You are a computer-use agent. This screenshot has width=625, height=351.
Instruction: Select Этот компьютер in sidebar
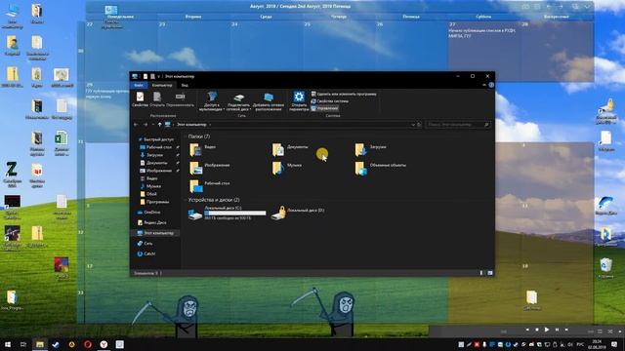[x=155, y=233]
